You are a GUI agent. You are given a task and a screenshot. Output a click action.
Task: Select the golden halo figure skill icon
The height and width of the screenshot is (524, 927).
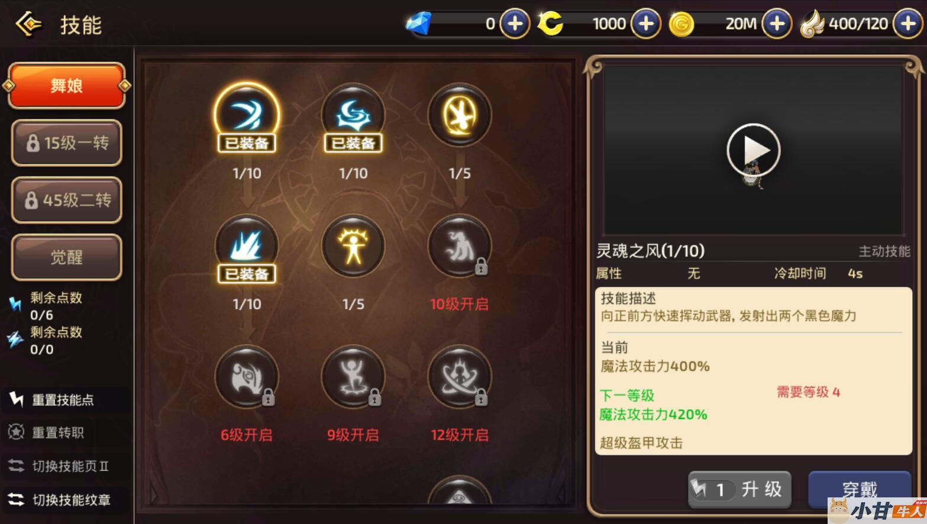[x=353, y=246]
